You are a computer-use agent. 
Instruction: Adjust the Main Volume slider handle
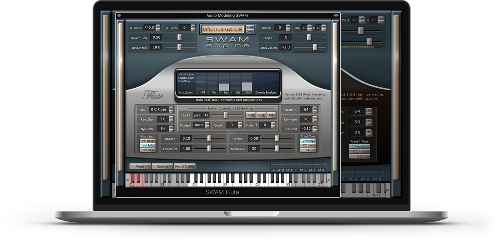[315, 47]
